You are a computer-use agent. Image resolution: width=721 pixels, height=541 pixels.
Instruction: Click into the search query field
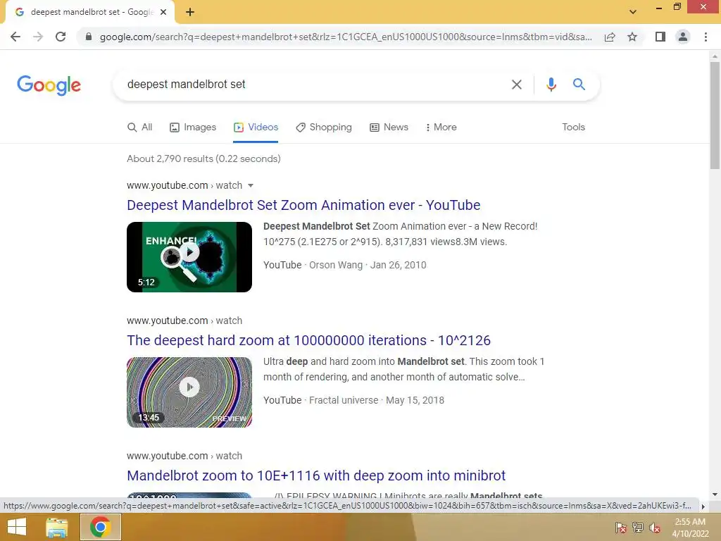click(313, 85)
